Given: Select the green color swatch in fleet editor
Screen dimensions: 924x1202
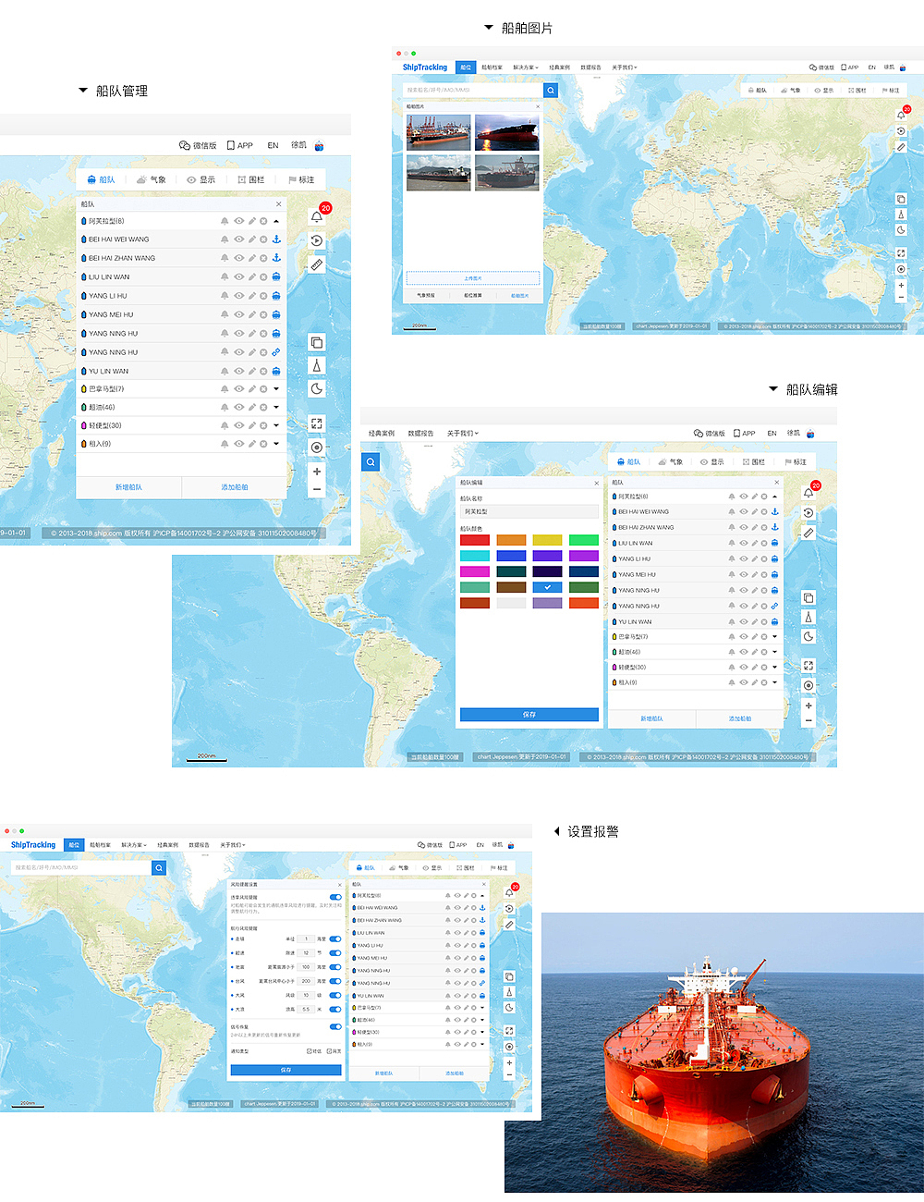Looking at the screenshot, I should [x=583, y=539].
